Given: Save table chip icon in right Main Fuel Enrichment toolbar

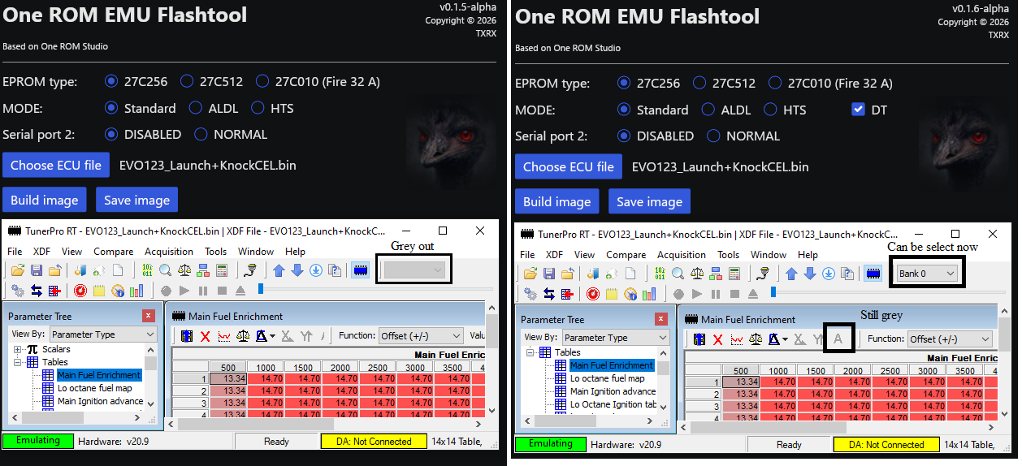Looking at the screenshot, I should coord(699,339).
